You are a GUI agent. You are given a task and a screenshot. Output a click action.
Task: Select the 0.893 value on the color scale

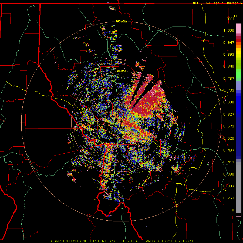pyautogui.click(x=229, y=54)
